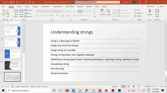The height and width of the screenshot is (93, 167).
Task: Click English (United States) language
Action: 22,87
